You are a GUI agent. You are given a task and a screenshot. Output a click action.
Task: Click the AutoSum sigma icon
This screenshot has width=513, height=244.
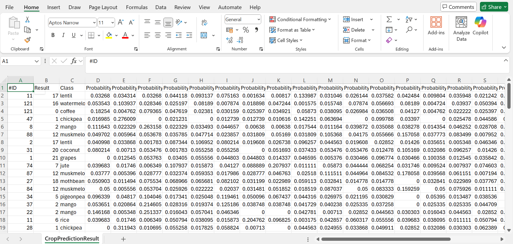tap(389, 20)
